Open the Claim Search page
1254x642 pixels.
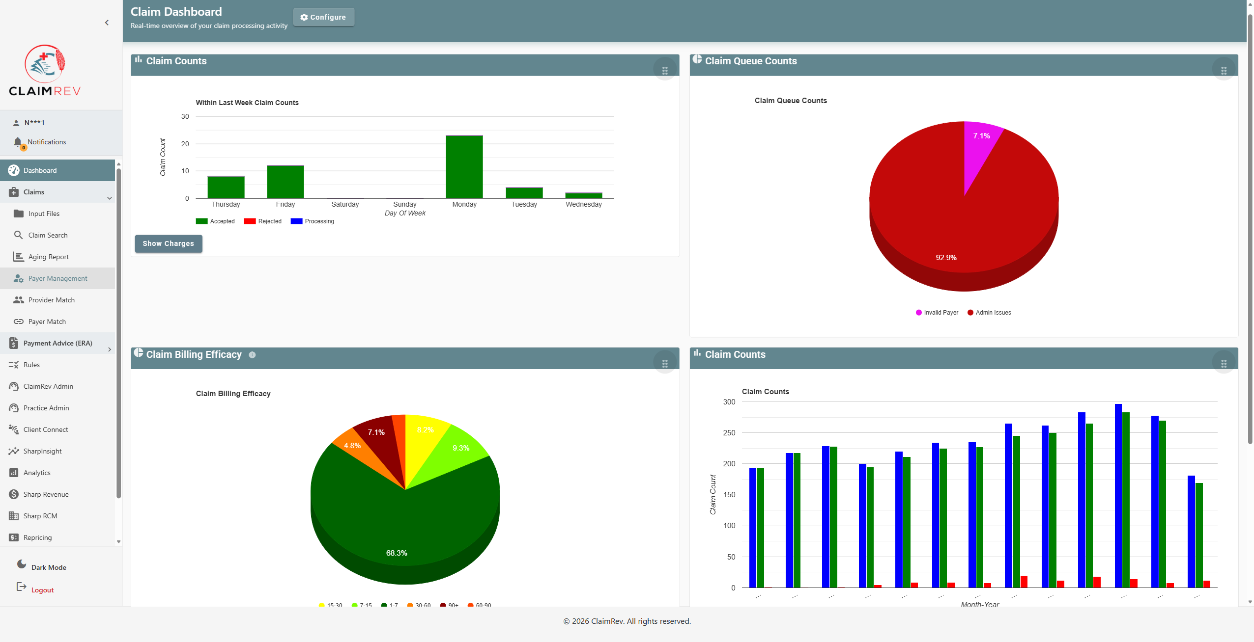pyautogui.click(x=57, y=235)
